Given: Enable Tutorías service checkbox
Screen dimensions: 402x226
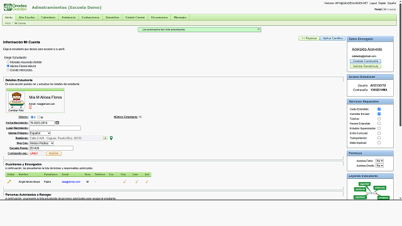Looking at the screenshot, I should click(379, 119).
